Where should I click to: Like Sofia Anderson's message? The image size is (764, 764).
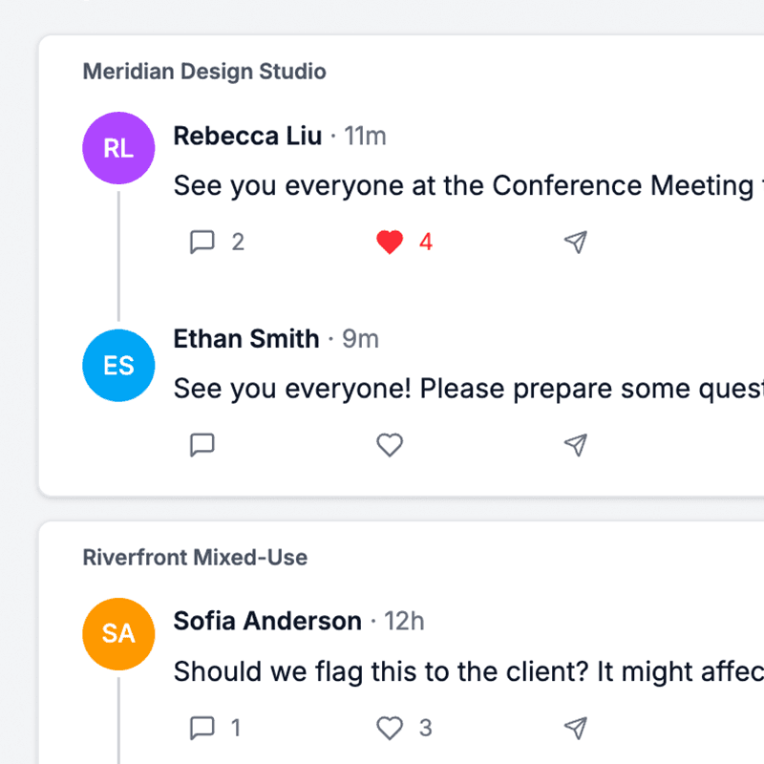[x=390, y=727]
